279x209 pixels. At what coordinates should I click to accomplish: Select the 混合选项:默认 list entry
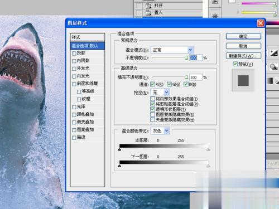click(88, 46)
